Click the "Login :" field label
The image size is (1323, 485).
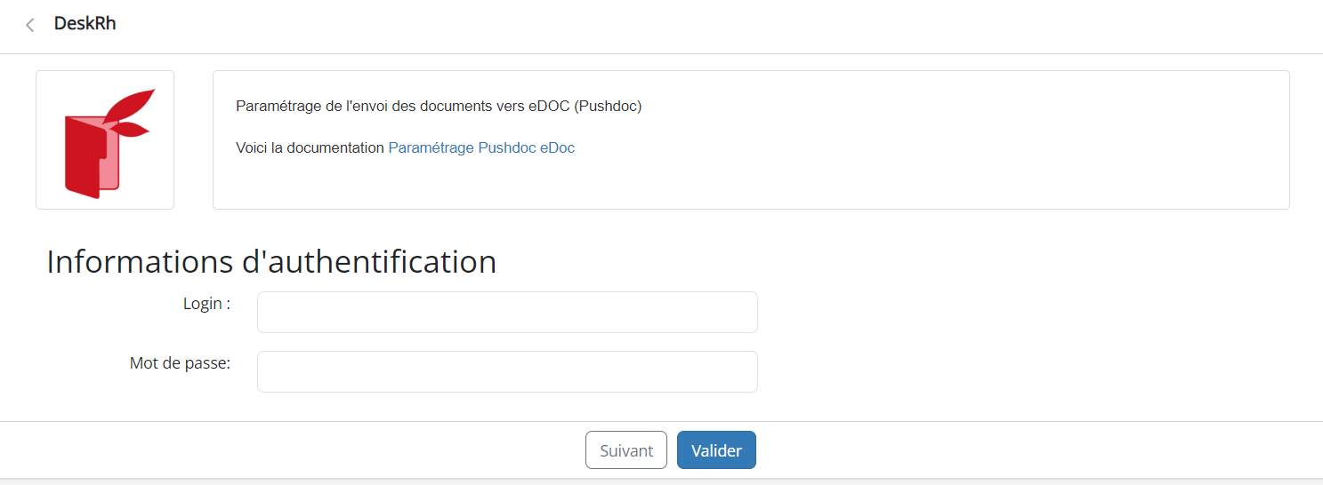(x=206, y=304)
